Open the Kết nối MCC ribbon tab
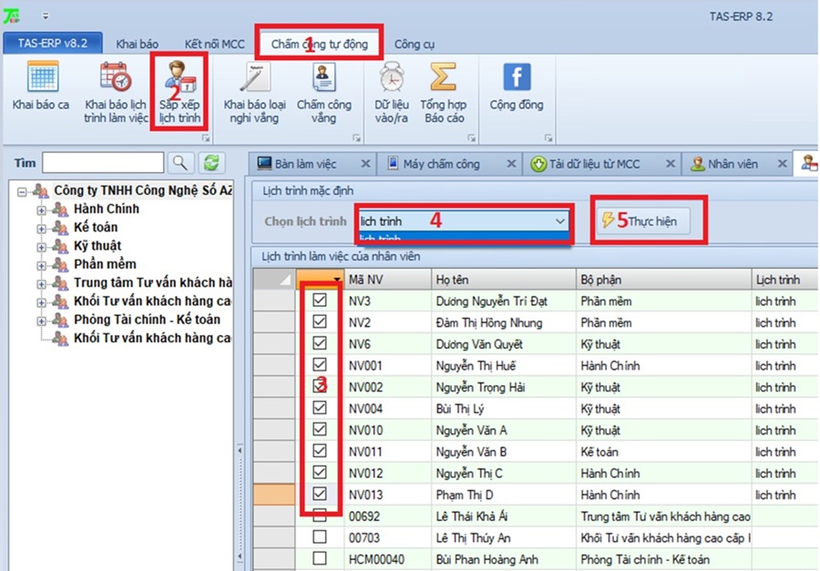The height and width of the screenshot is (571, 820). (214, 44)
